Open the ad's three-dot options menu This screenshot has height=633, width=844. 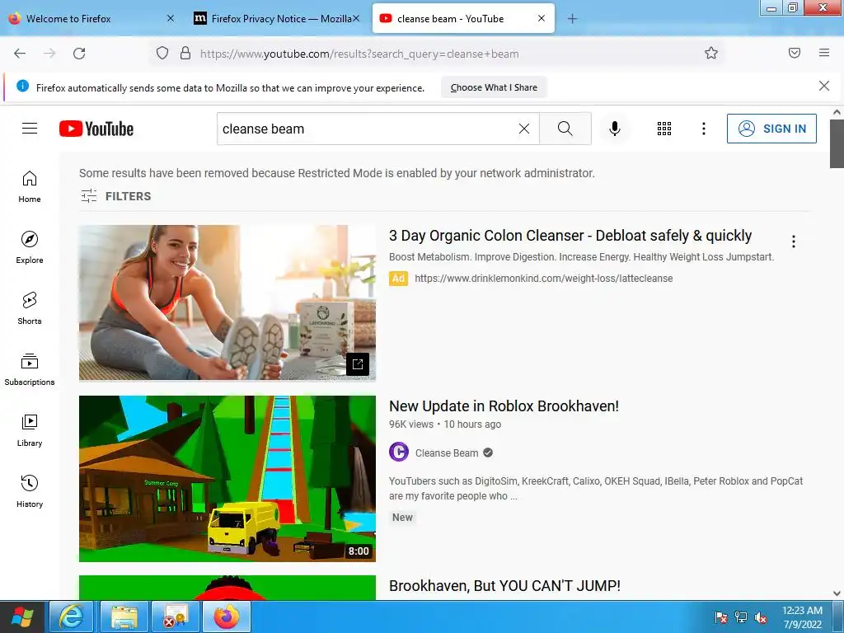pos(794,241)
